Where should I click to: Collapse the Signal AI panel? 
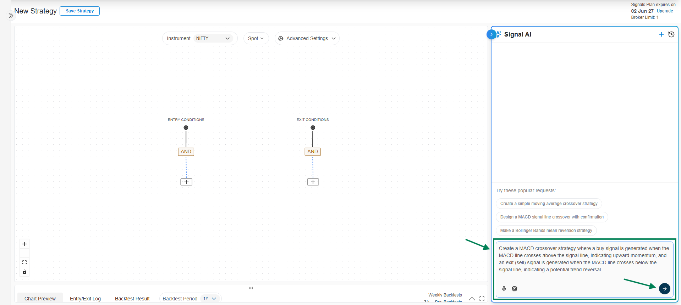click(491, 34)
